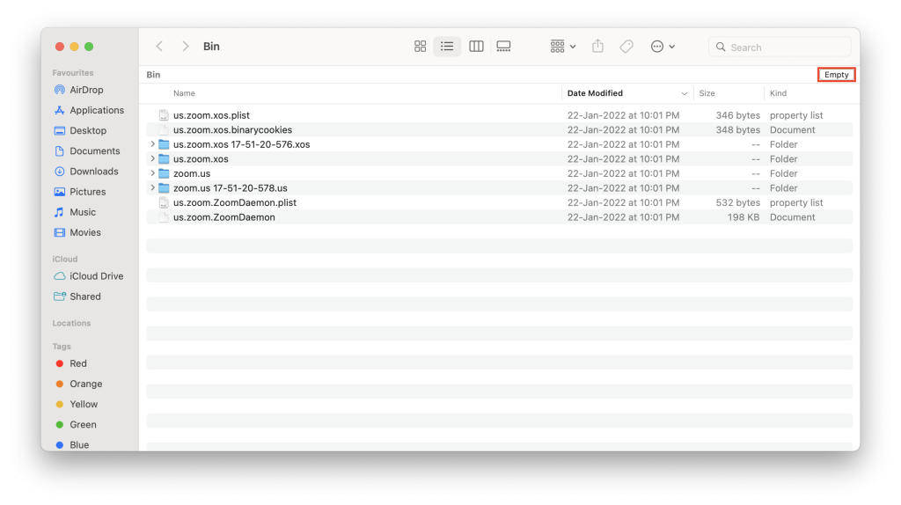
Task: Open Downloads in the sidebar
Action: (85, 172)
